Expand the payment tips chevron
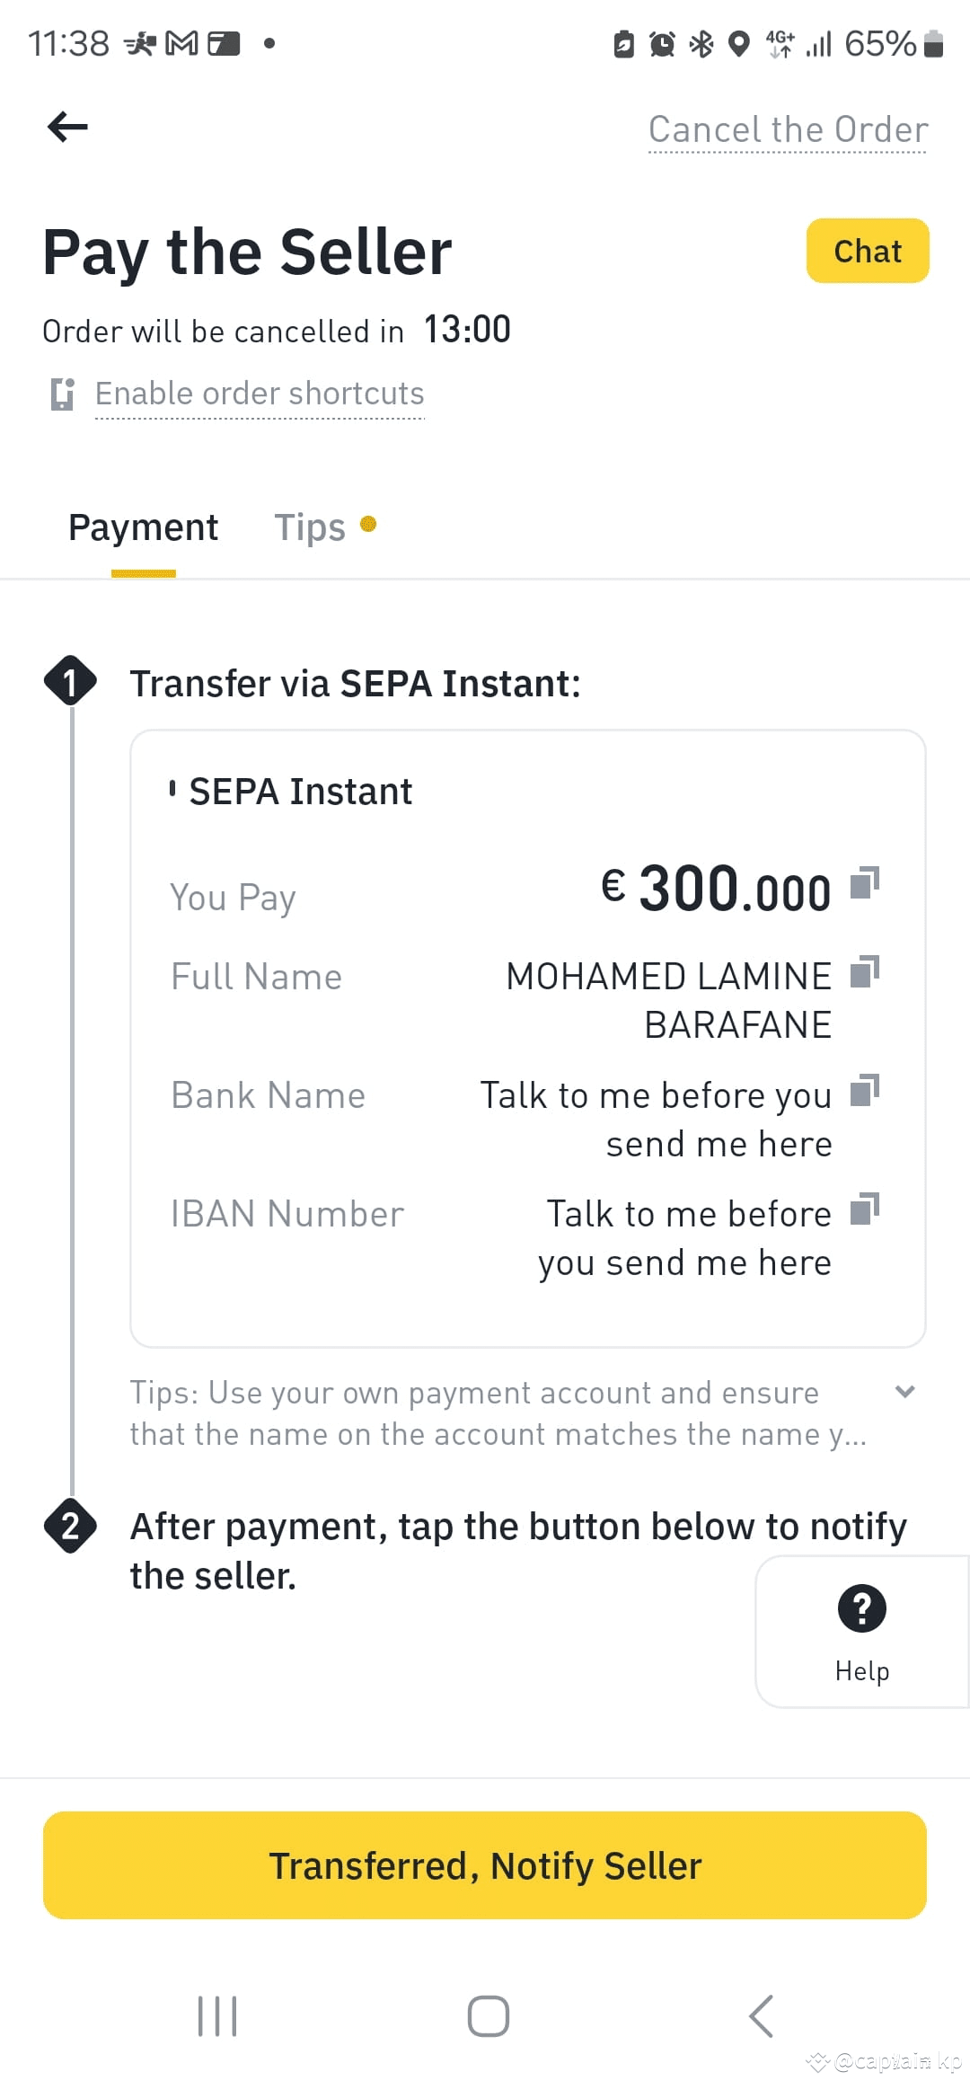 coord(905,1392)
